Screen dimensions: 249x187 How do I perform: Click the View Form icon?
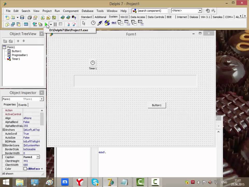click(13, 24)
